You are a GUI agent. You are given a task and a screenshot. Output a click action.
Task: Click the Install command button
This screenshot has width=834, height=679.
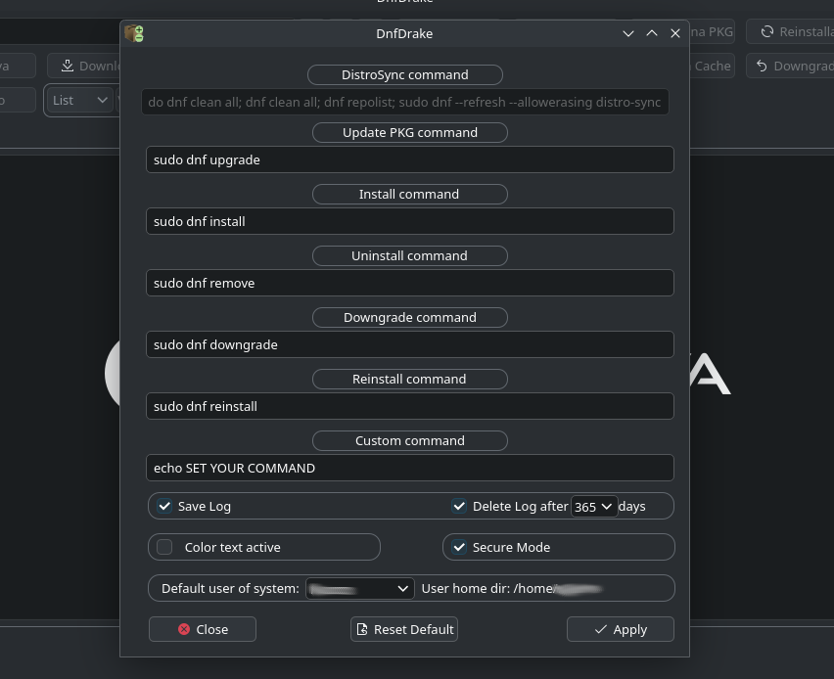pos(409,194)
